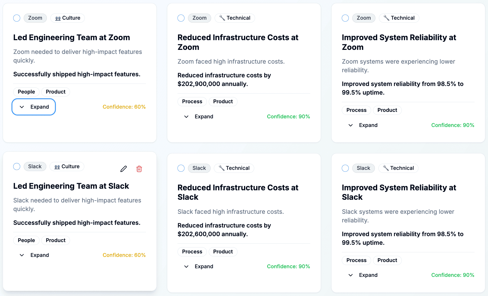The width and height of the screenshot is (488, 296).
Task: Click Technical tag on Improved System Reliability at Zoom
Action: (x=399, y=18)
